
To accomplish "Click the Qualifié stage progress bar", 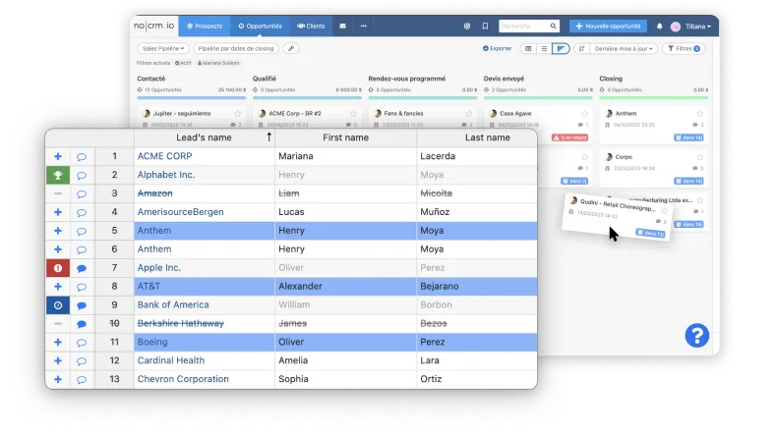I will [x=307, y=98].
